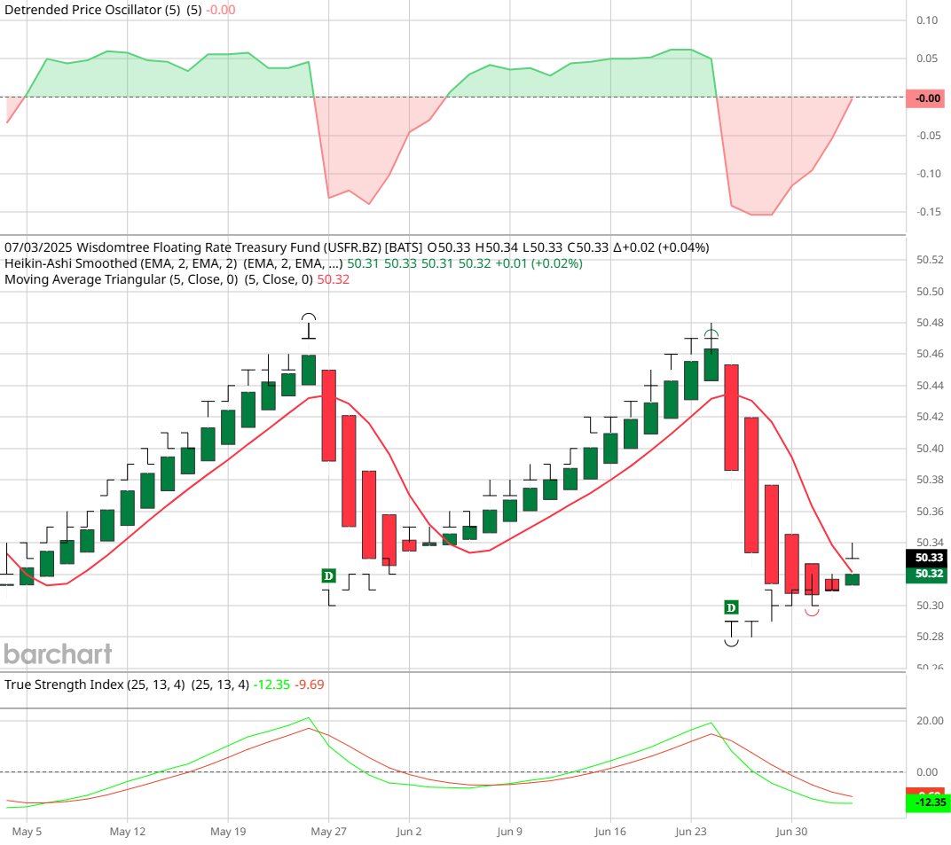Click the dividend D marker near Jun 25
The image size is (951, 845).
(731, 607)
